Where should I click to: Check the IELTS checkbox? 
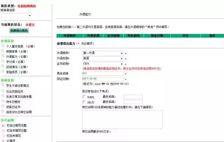pyautogui.click(x=84, y=102)
